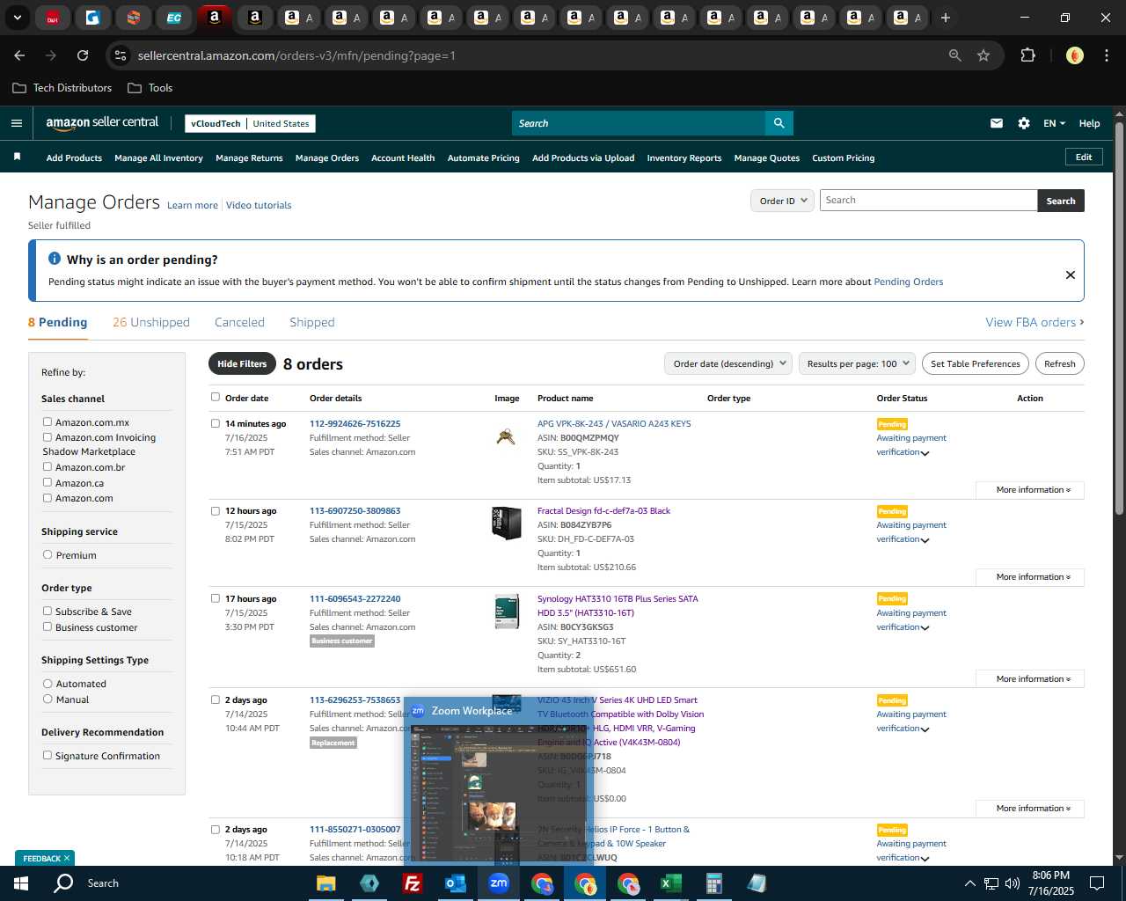
Task: Select order 112-9924626-7516225 checkbox
Action: point(216,423)
